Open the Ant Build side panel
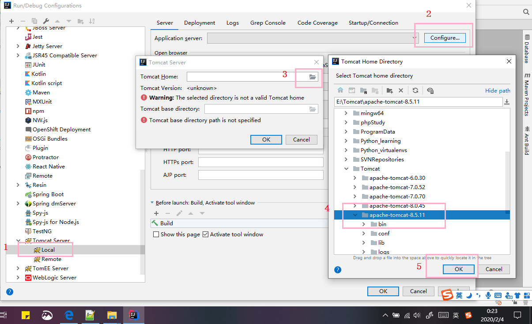 pyautogui.click(x=527, y=140)
